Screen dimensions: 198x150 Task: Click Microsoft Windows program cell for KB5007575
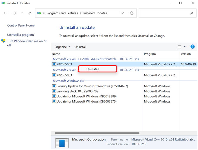coord(157,101)
